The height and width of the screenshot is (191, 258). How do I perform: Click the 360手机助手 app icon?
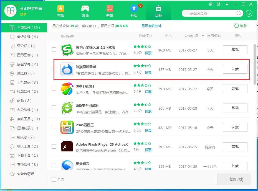tap(67, 89)
